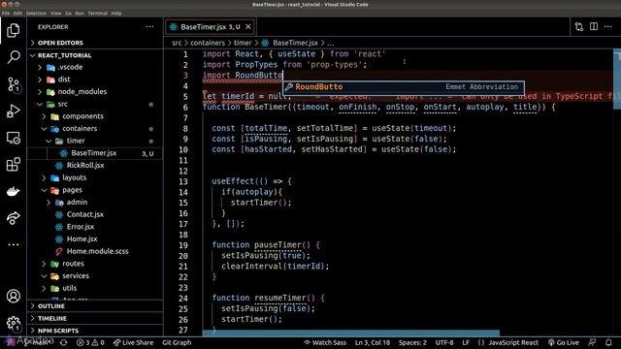Collapse the pages folder

(x=95, y=190)
